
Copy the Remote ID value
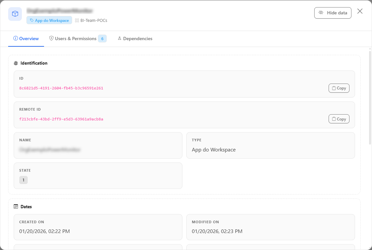(x=339, y=119)
